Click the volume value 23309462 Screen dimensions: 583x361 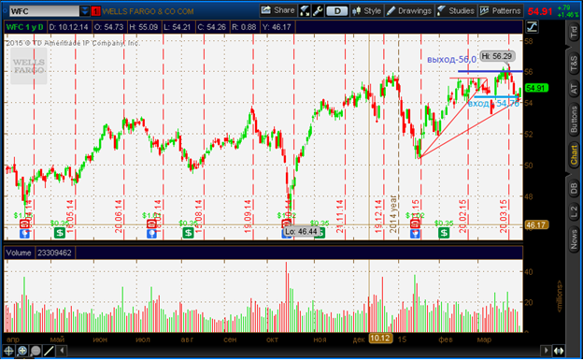[x=54, y=253]
